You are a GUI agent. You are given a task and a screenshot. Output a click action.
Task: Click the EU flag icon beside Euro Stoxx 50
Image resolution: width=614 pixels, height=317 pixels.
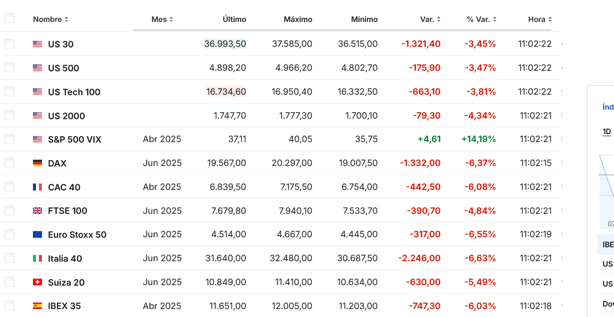click(37, 234)
